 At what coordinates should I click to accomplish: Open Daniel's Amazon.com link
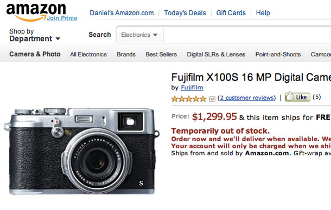pos(122,13)
